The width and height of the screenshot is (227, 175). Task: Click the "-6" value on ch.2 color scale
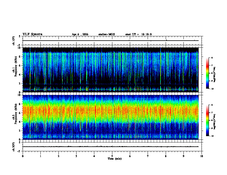coord(212,105)
